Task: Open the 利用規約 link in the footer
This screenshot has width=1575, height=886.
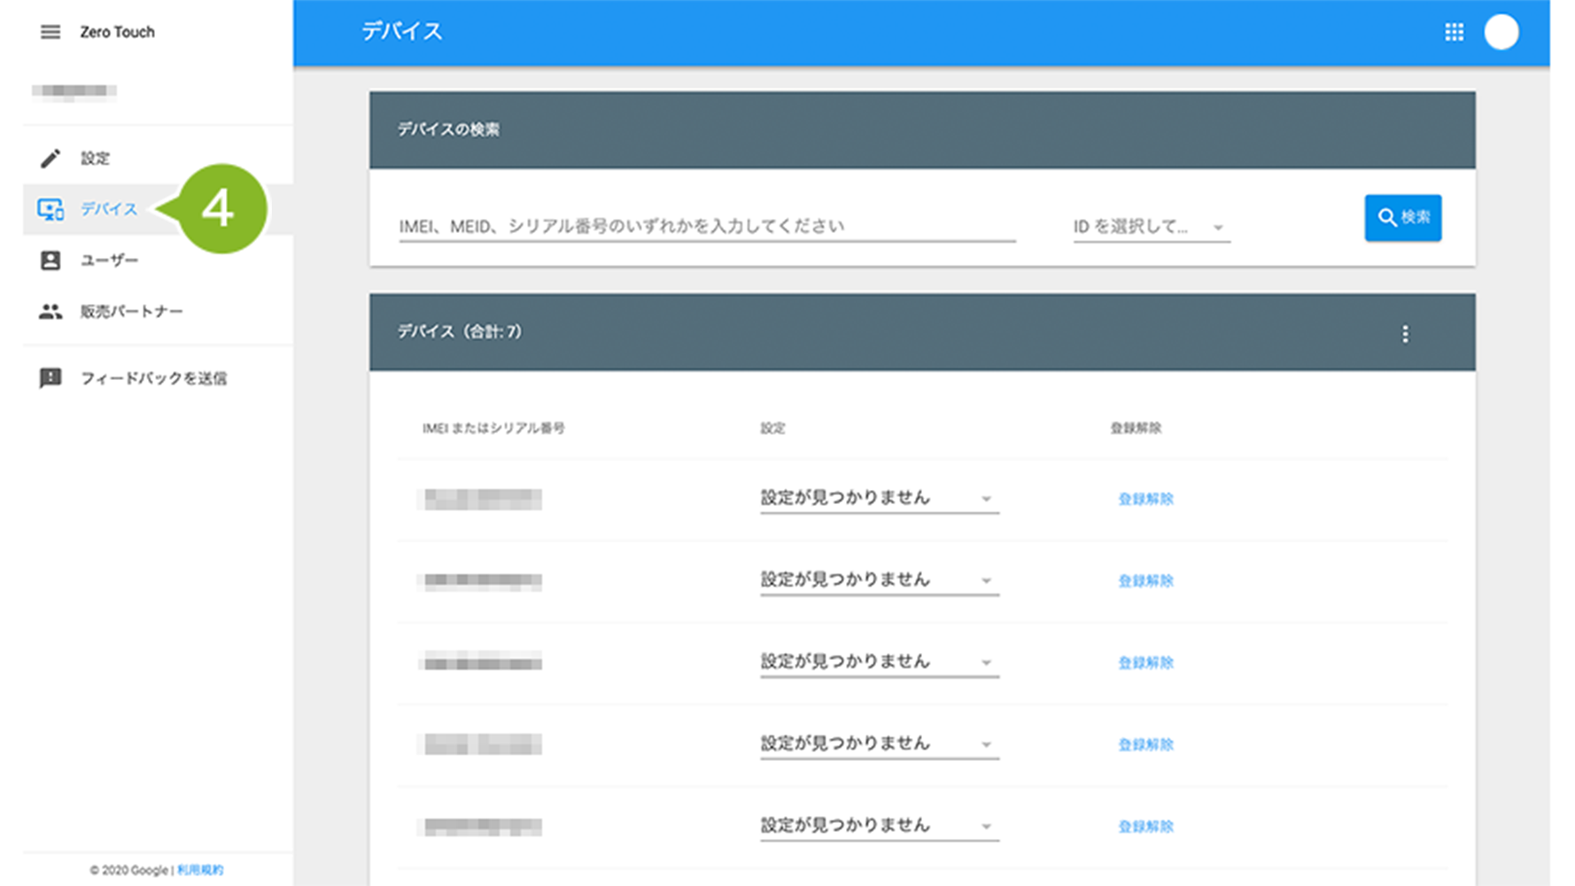Action: pos(200,870)
